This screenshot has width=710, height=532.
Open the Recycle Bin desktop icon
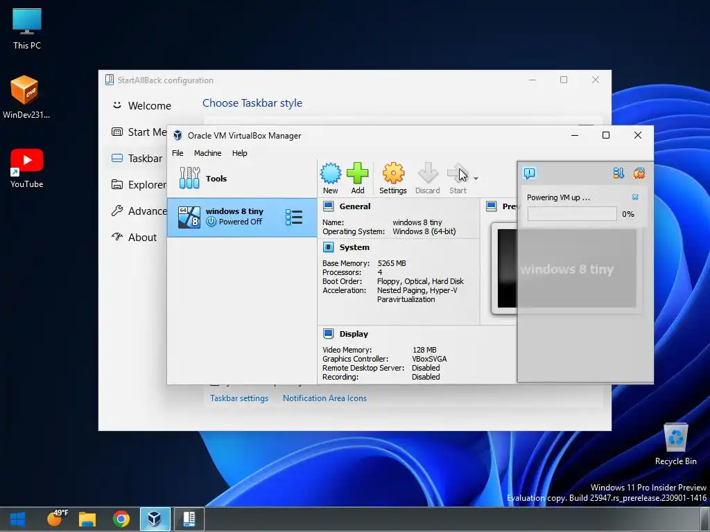[x=675, y=444]
